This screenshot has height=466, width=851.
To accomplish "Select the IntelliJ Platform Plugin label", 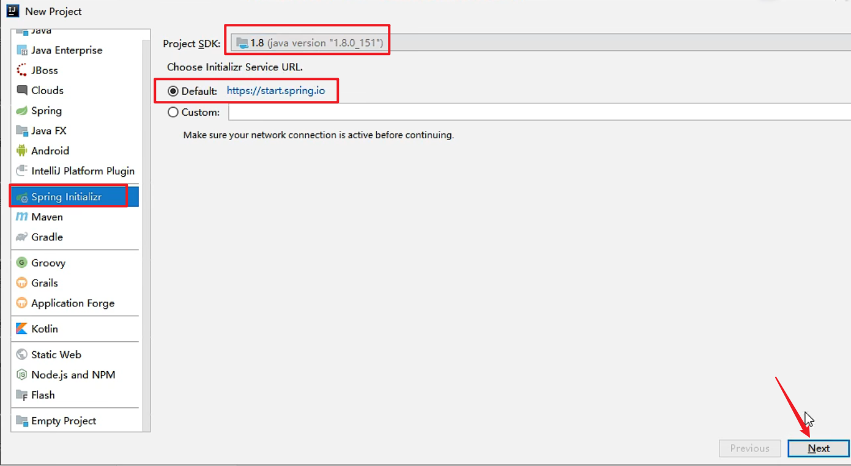I will pos(83,171).
